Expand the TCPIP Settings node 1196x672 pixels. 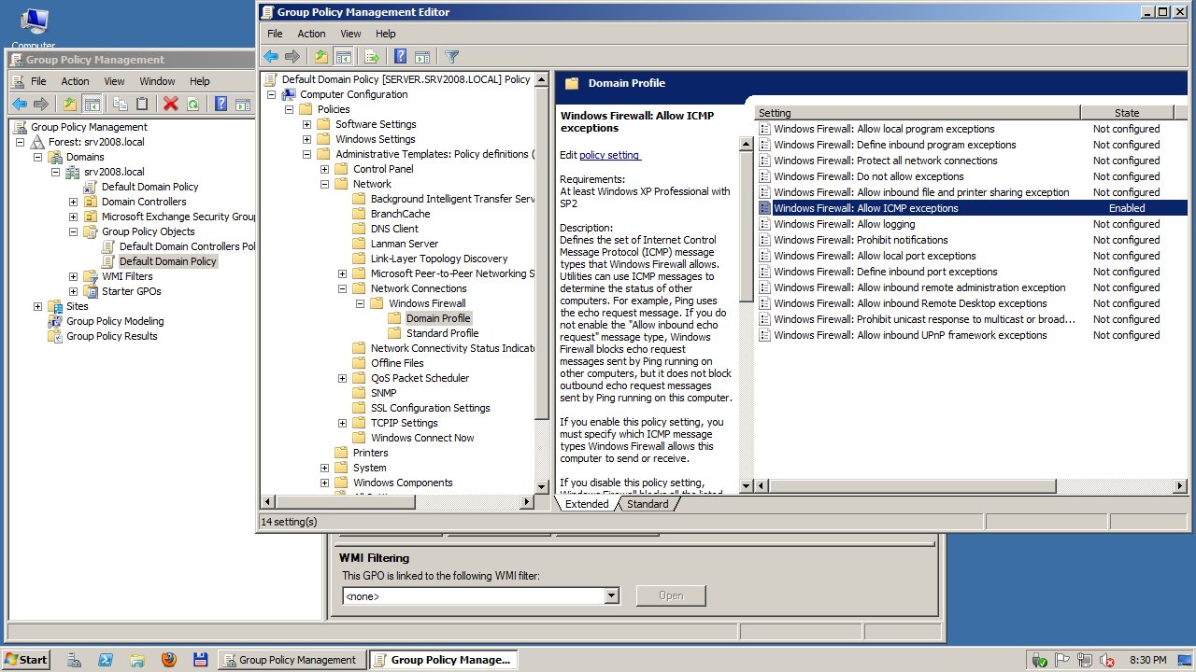[x=343, y=423]
